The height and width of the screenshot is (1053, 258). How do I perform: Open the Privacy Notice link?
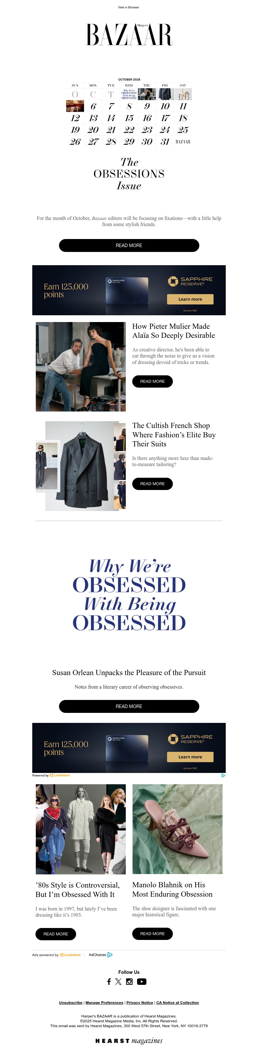pyautogui.click(x=140, y=1002)
